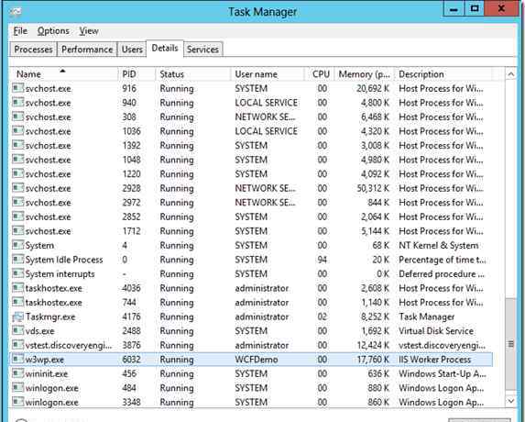This screenshot has width=525, height=422.
Task: Click the vds.exe process icon
Action: coord(17,331)
